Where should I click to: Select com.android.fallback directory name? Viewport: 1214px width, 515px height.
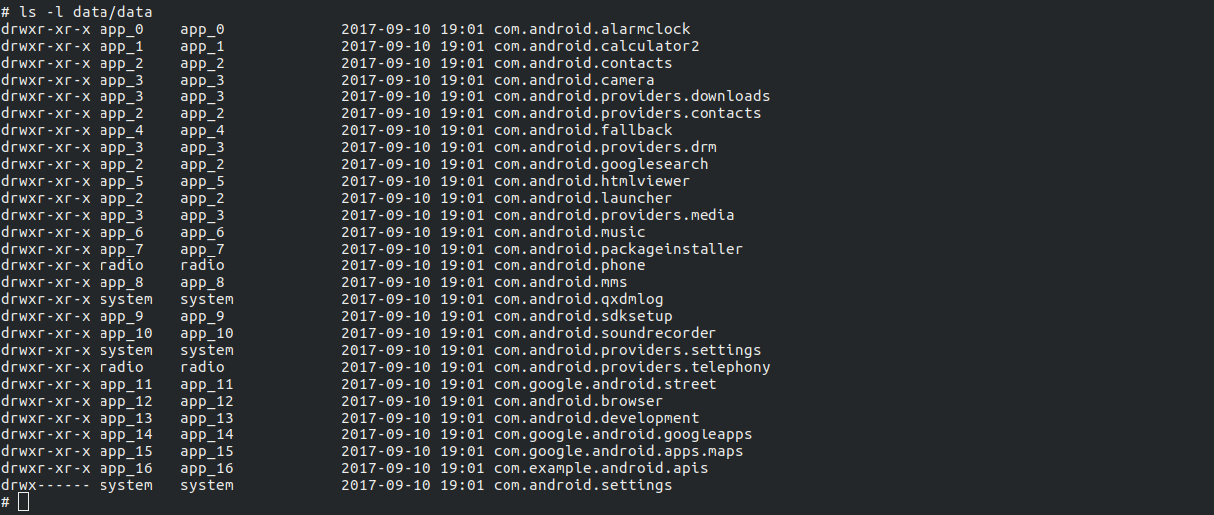[583, 130]
